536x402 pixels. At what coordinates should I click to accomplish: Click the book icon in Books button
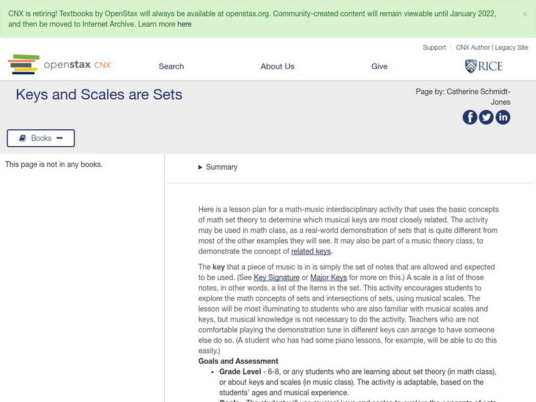(x=23, y=138)
